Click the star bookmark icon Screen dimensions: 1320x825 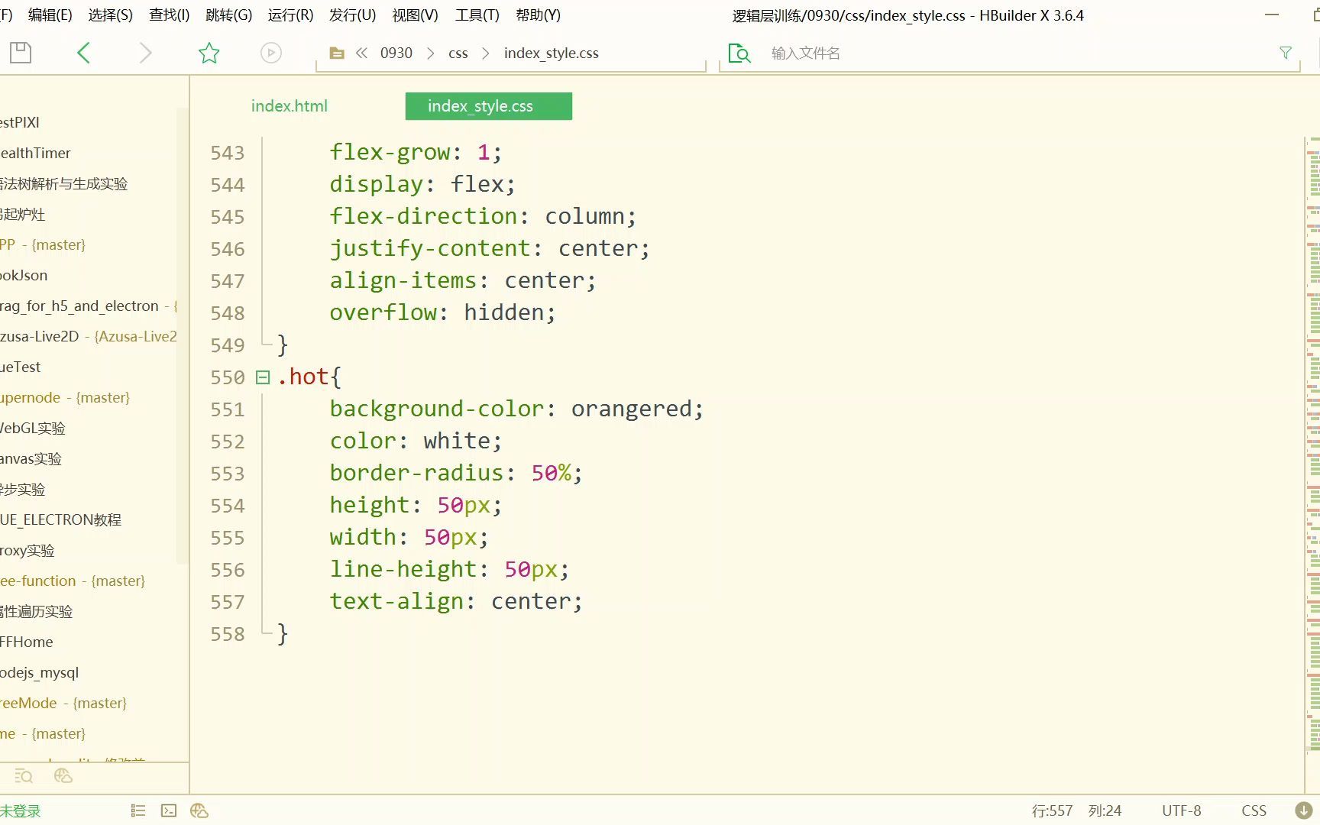(209, 53)
